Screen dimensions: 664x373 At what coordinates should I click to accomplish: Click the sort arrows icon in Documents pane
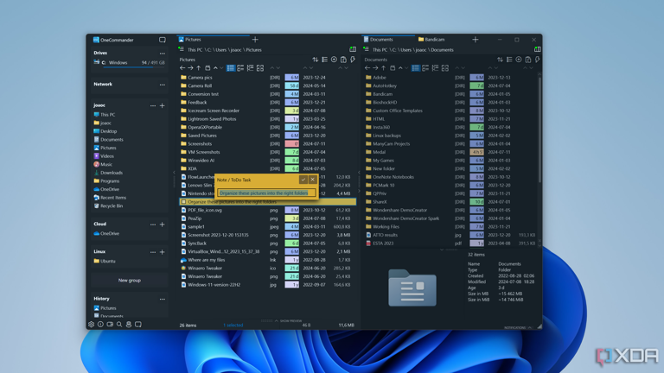tap(500, 60)
